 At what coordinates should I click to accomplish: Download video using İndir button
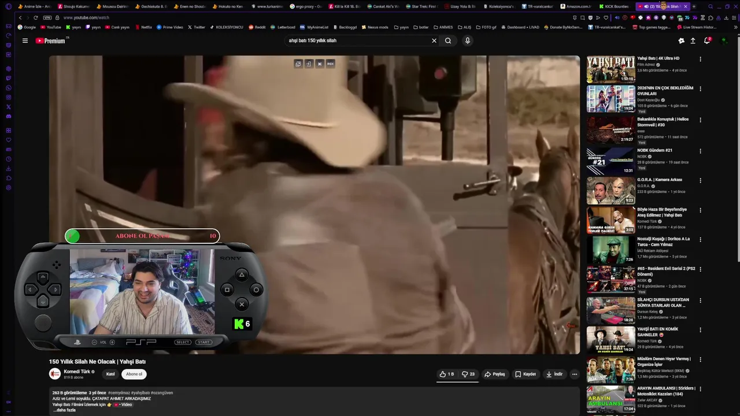tap(554, 374)
